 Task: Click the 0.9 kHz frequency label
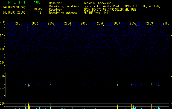coord(2,63)
